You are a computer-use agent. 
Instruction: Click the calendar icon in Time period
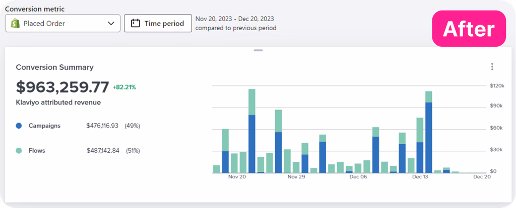pos(135,23)
